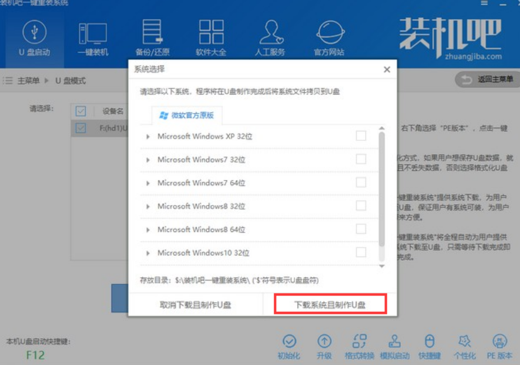Click the main menu hamburger icon
520x365 pixels.
click(x=8, y=80)
